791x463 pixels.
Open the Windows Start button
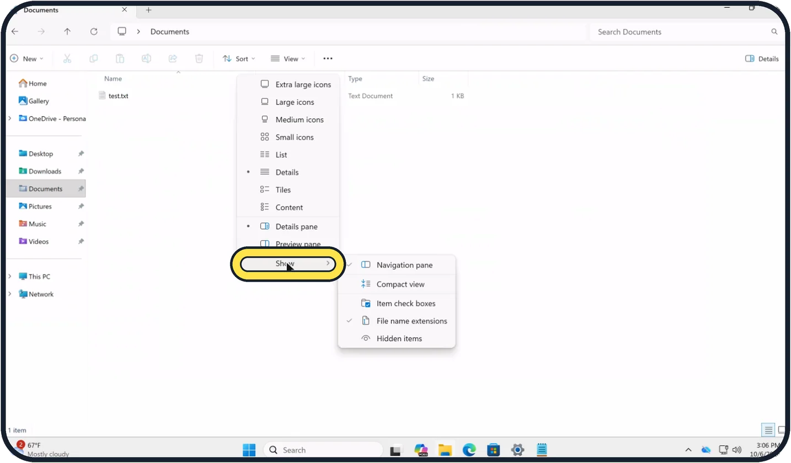[x=249, y=450]
